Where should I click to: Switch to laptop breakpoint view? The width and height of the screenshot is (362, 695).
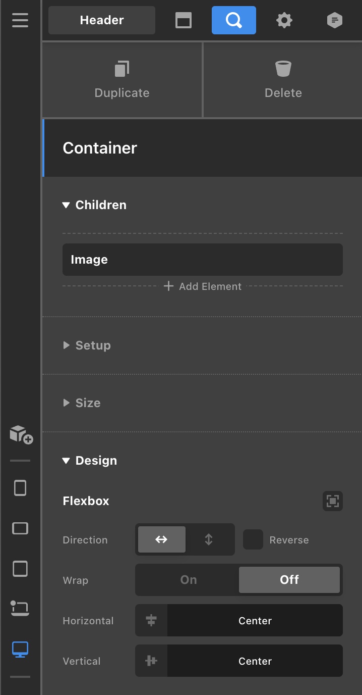point(20,609)
